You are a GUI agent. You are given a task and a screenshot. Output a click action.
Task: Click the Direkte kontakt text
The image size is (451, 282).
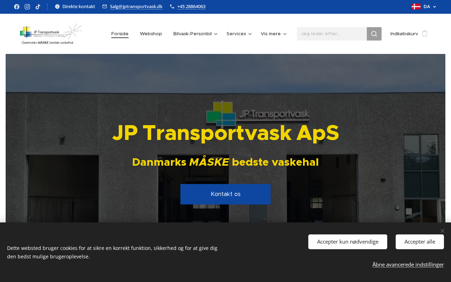pyautogui.click(x=79, y=7)
